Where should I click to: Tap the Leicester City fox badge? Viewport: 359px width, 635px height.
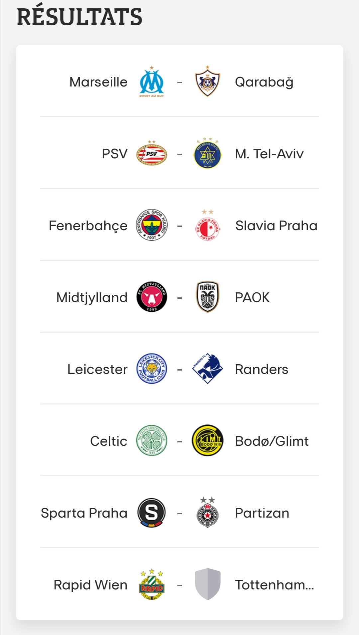(x=152, y=369)
